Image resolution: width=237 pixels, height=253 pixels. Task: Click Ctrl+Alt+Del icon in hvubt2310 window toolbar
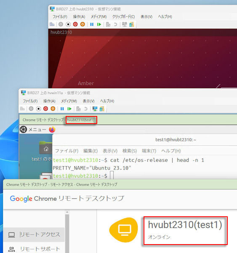52,24
